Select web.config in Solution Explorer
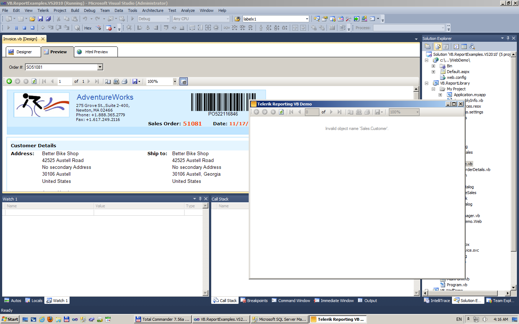 [x=456, y=77]
